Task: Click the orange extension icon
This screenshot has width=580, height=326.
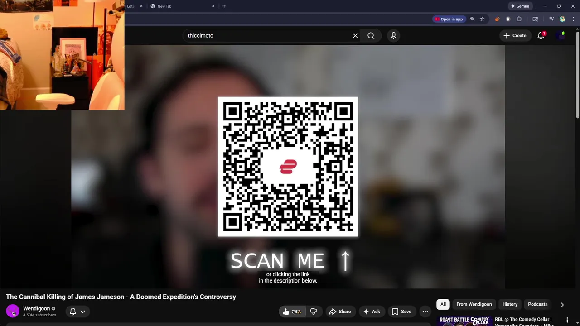Action: click(497, 19)
